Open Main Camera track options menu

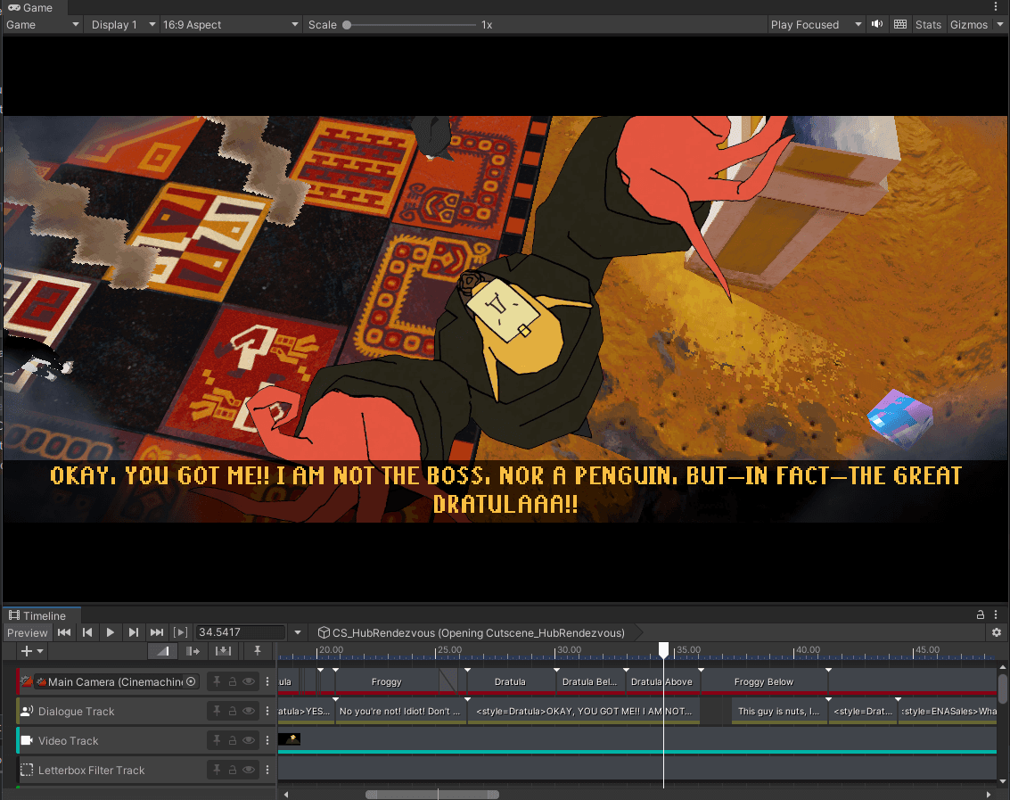click(x=267, y=681)
